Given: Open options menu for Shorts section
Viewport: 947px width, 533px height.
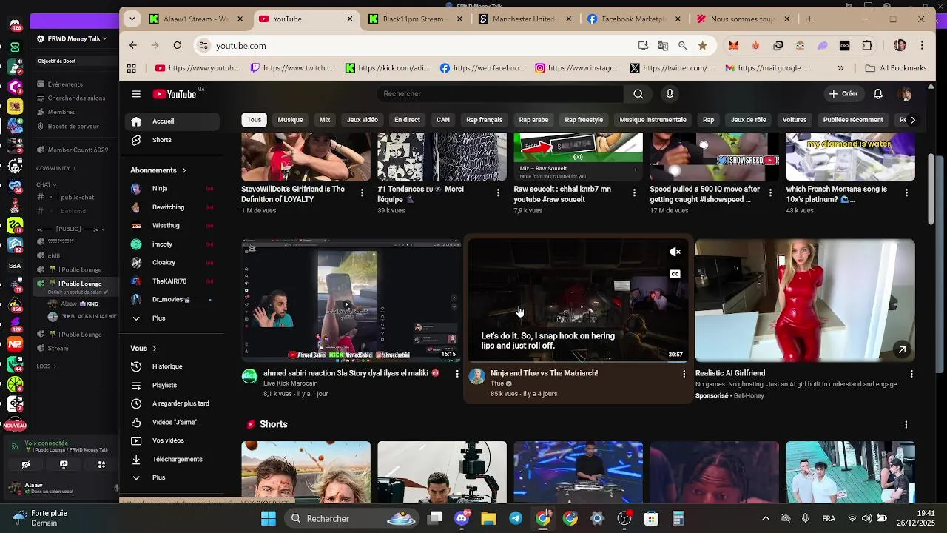Looking at the screenshot, I should pos(906,425).
